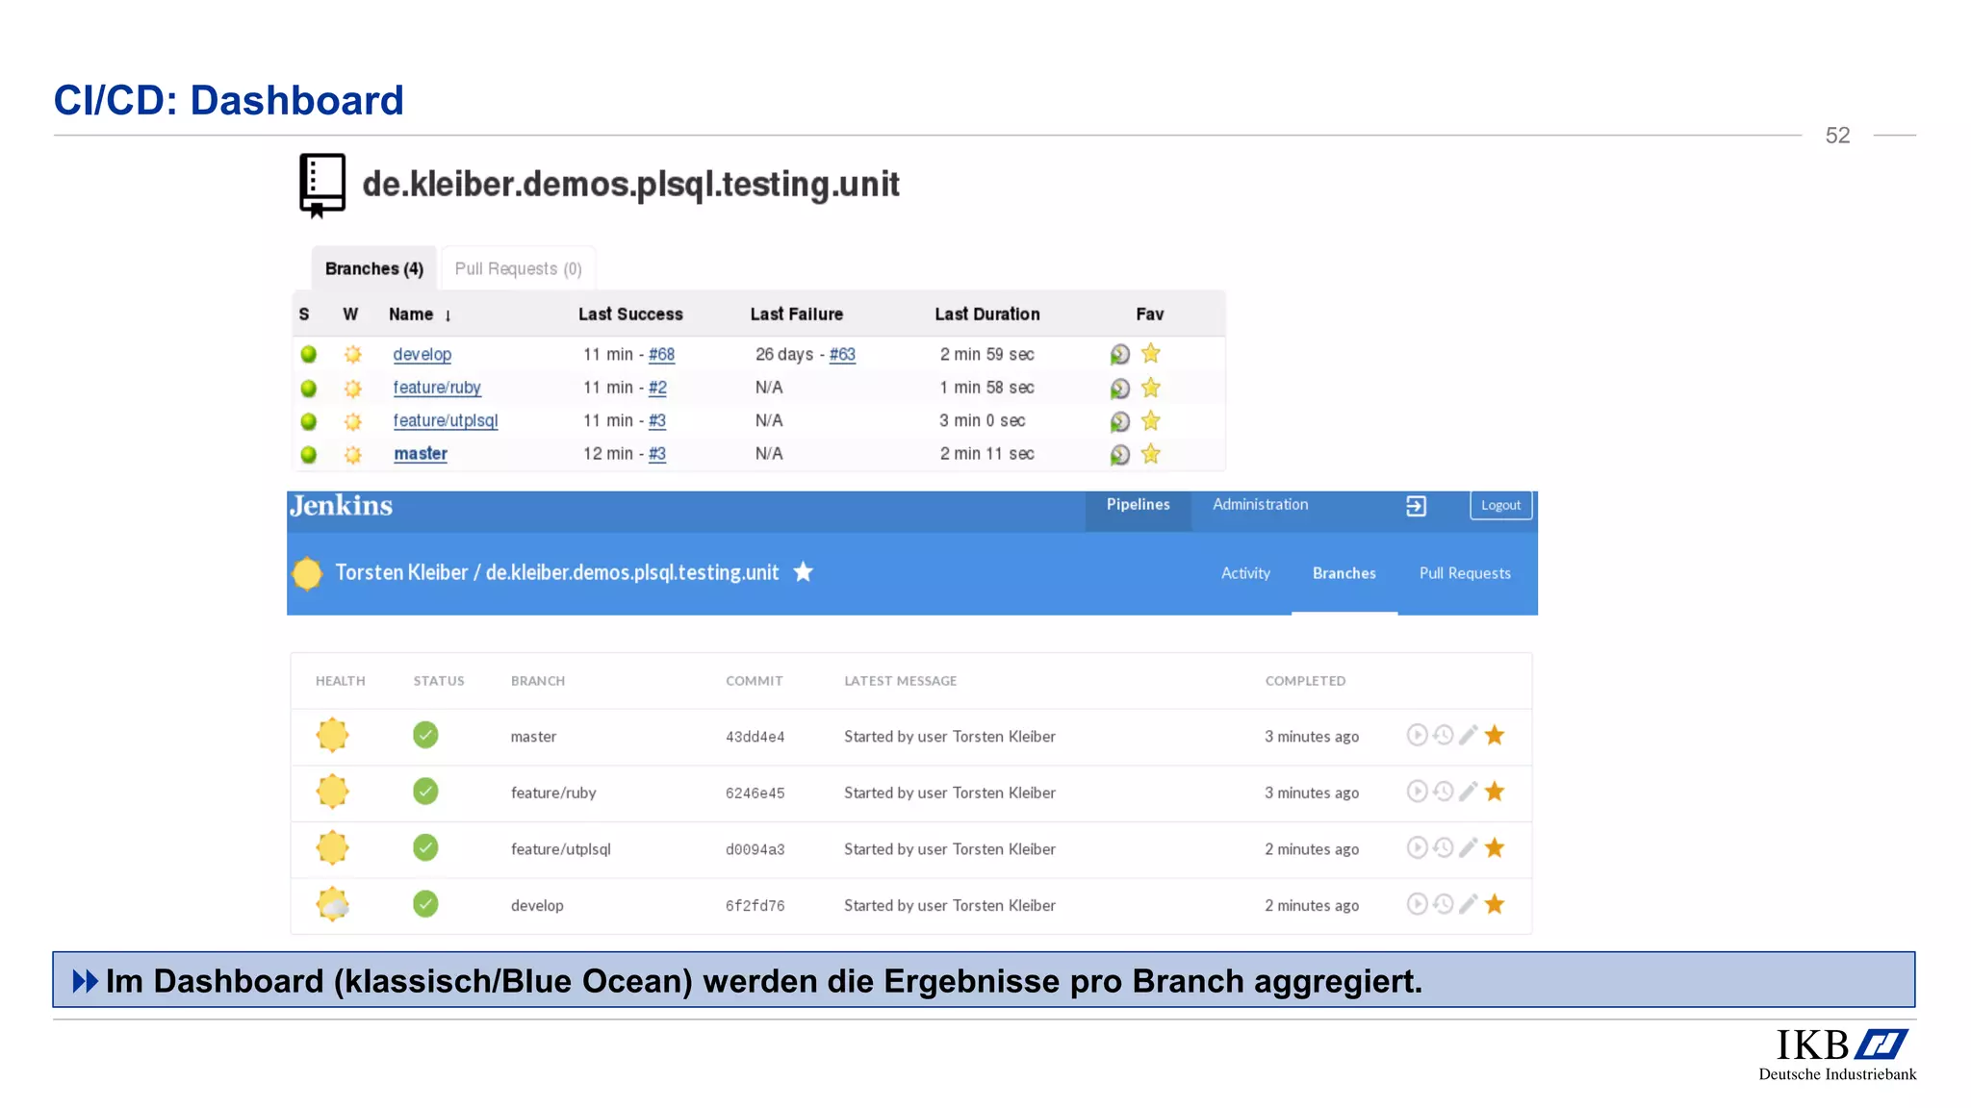The image size is (1971, 1108).
Task: Toggle orange favorite star on Blue Ocean master row
Action: [1495, 736]
